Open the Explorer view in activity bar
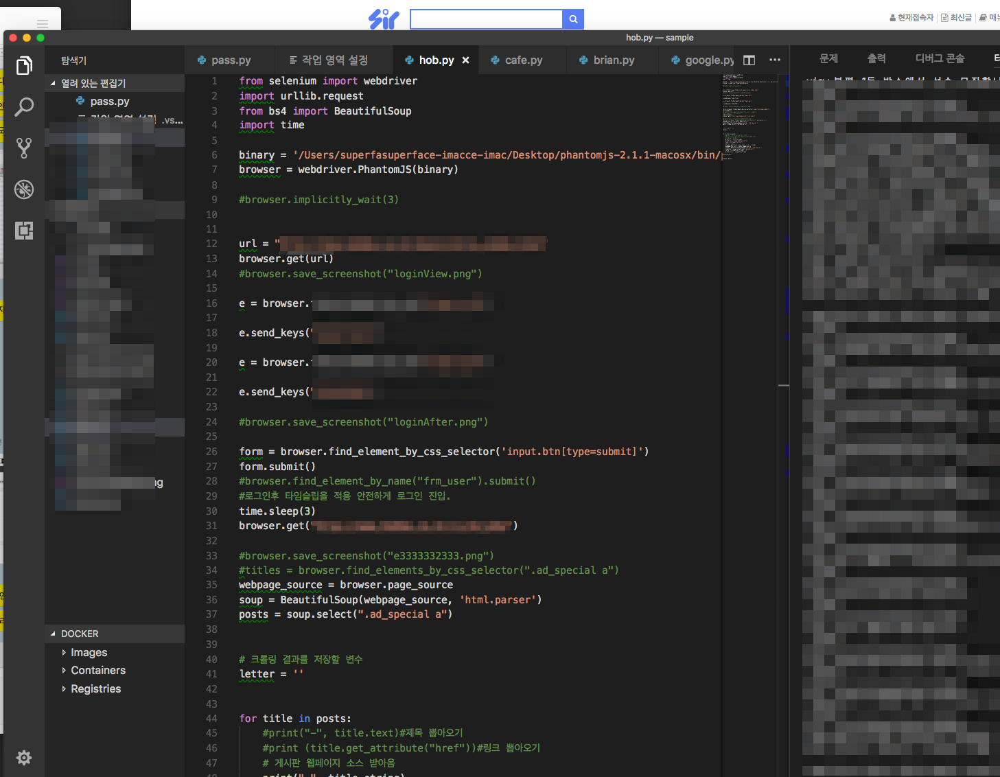The height and width of the screenshot is (777, 1000). (x=24, y=66)
